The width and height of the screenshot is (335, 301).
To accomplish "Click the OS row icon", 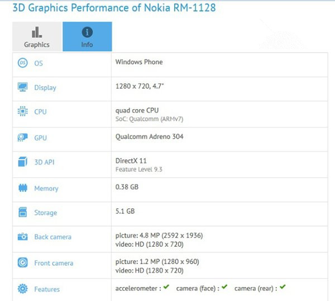I will point(22,63).
